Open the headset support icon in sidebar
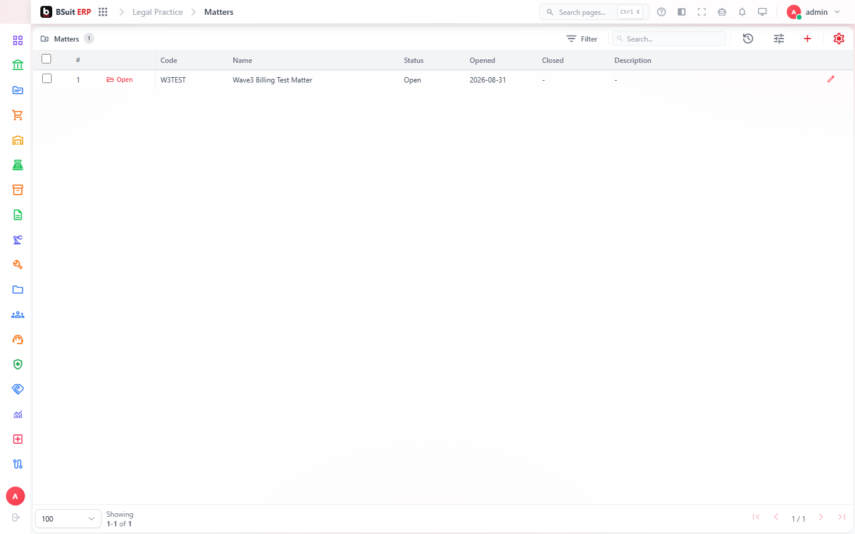The width and height of the screenshot is (855, 534). (18, 339)
